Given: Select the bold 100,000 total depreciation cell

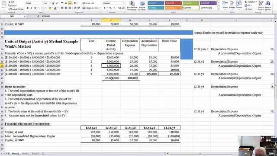Looking at the screenshot, I should tap(130, 78).
